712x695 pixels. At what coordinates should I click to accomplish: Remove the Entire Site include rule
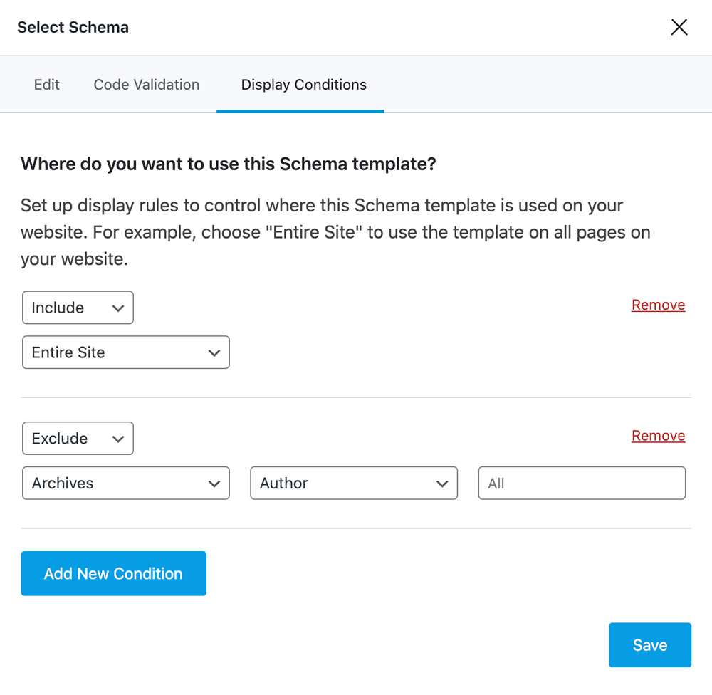point(658,304)
